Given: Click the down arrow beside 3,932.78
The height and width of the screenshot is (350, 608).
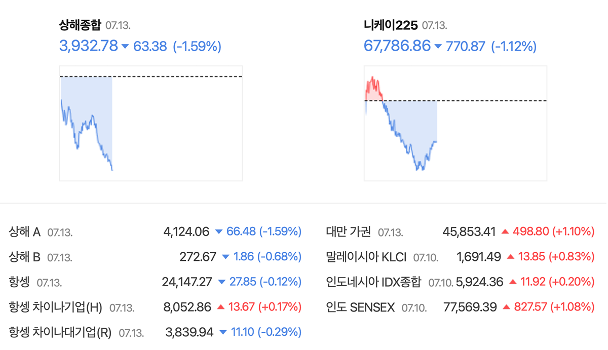Looking at the screenshot, I should [126, 47].
